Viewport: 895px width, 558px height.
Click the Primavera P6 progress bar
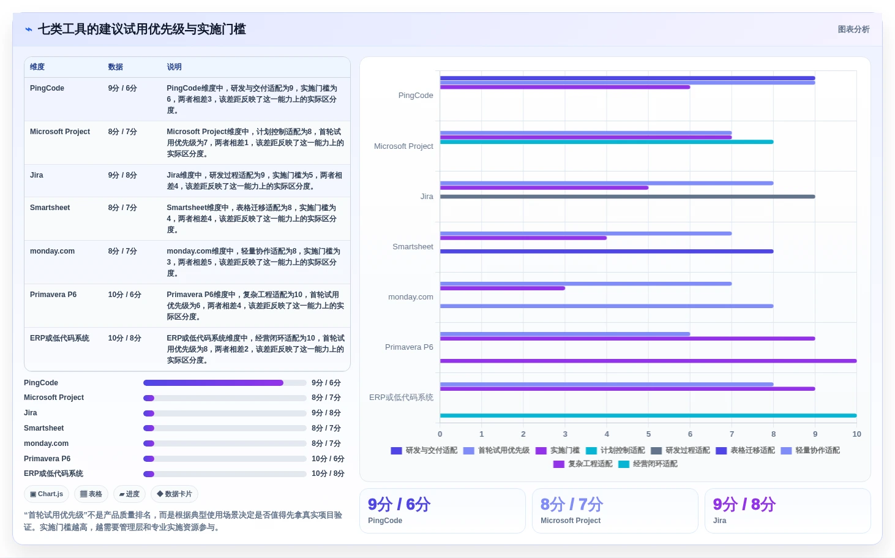pyautogui.click(x=225, y=459)
